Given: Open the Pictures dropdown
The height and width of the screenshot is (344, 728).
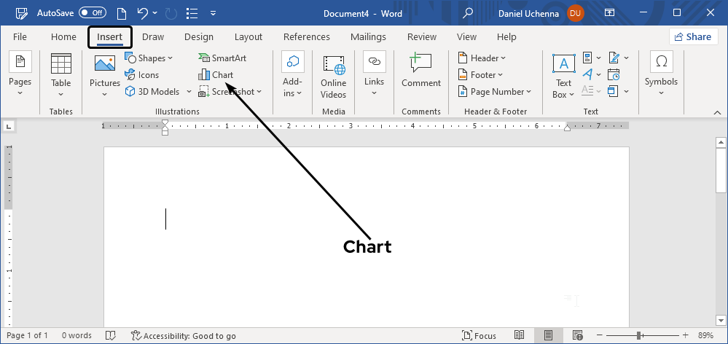Looking at the screenshot, I should pyautogui.click(x=105, y=94).
